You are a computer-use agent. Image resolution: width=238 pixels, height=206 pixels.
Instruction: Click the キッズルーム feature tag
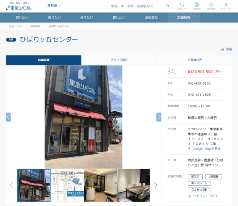(x=199, y=183)
